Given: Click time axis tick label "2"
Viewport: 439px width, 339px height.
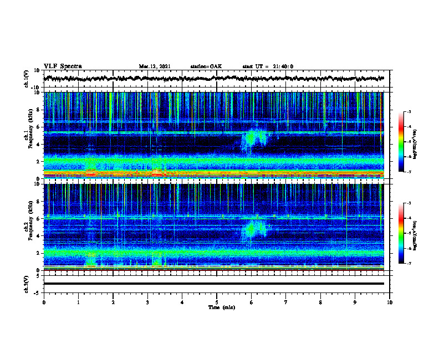Looking at the screenshot, I should (113, 302).
